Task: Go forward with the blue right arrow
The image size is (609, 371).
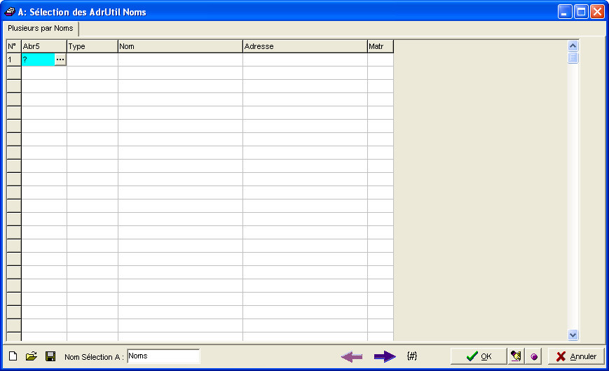Action: coord(385,356)
